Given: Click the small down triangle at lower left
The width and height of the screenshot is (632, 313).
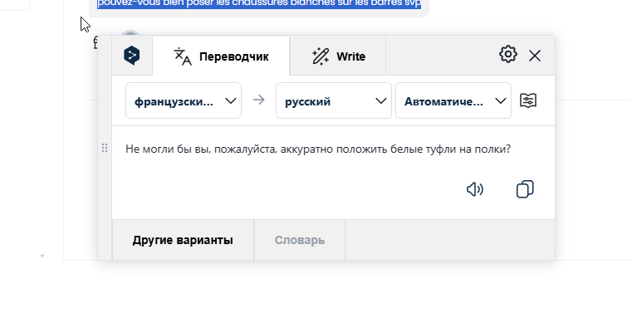Looking at the screenshot, I should pyautogui.click(x=42, y=257).
